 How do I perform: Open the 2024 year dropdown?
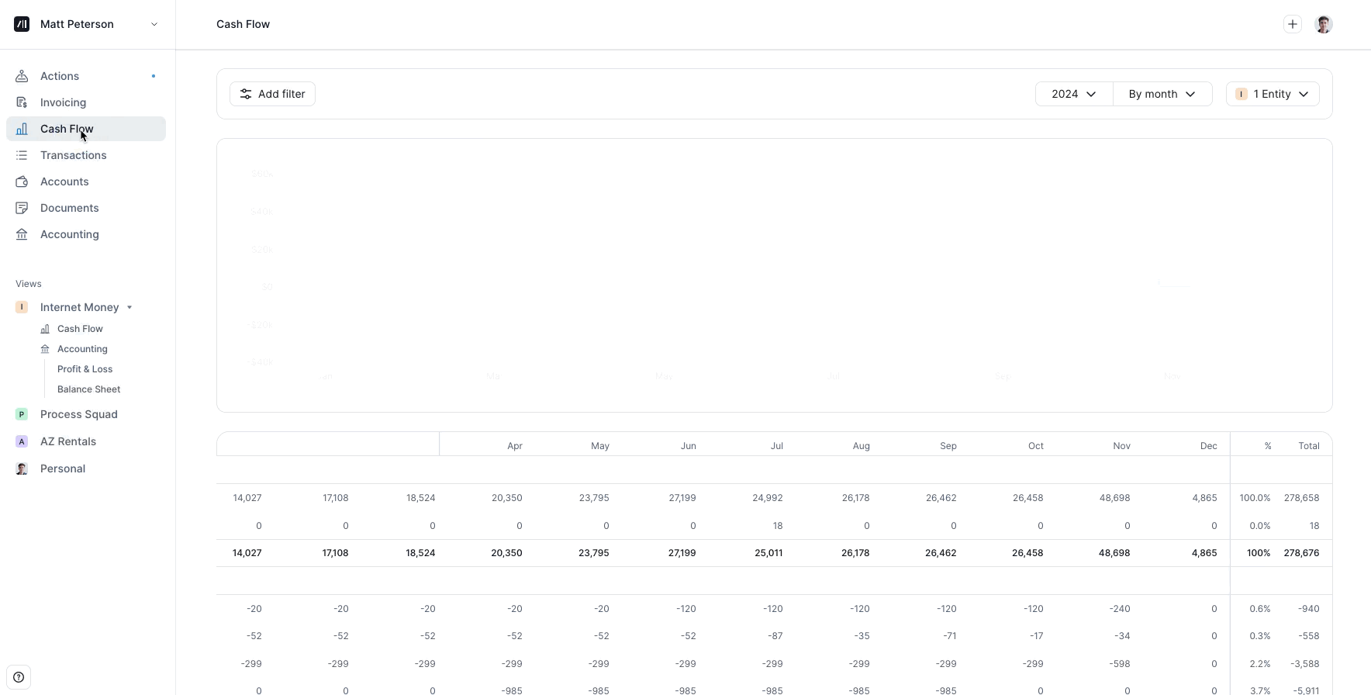pyautogui.click(x=1073, y=94)
